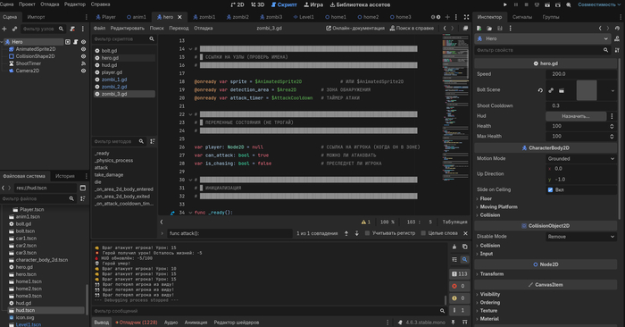Toggle method list sorting icon
Image resolution: width=625 pixels, height=327 pixels.
tap(153, 141)
